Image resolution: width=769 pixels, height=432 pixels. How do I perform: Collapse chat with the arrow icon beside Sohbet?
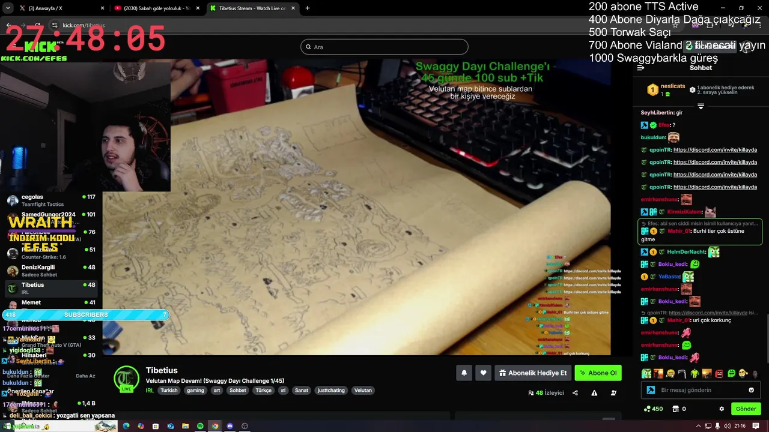point(640,68)
